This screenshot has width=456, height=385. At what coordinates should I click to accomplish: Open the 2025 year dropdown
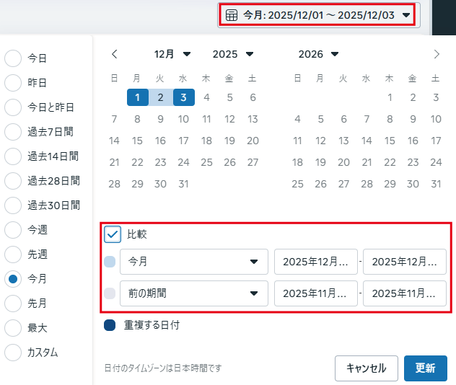coord(233,54)
